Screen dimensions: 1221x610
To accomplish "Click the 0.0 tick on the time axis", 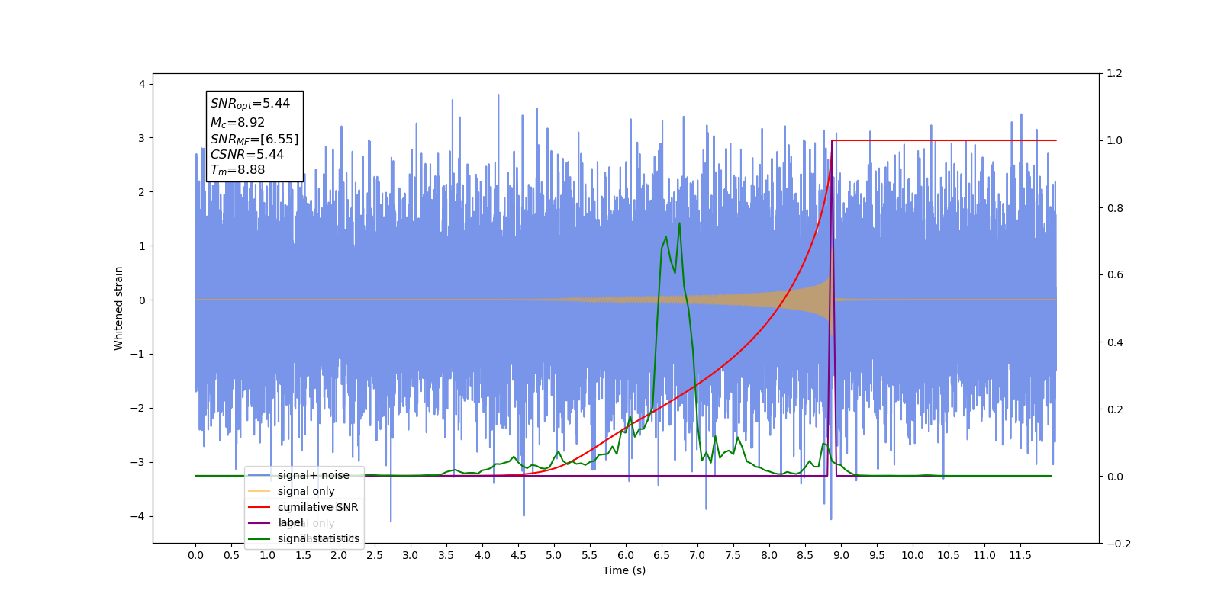I will pyautogui.click(x=195, y=555).
